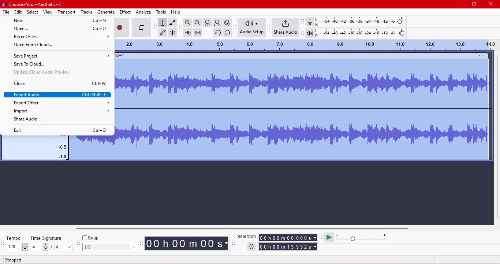
Task: Enable the Snap checkbox
Action: [x=85, y=238]
